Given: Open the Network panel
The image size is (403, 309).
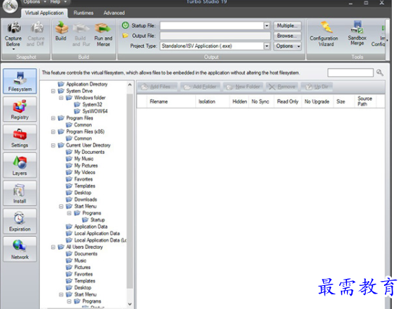Looking at the screenshot, I should (20, 249).
